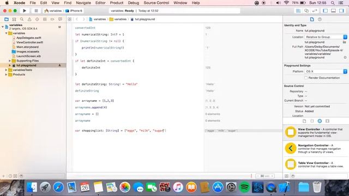
Task: Collapse the variables project root
Action: point(3,27)
